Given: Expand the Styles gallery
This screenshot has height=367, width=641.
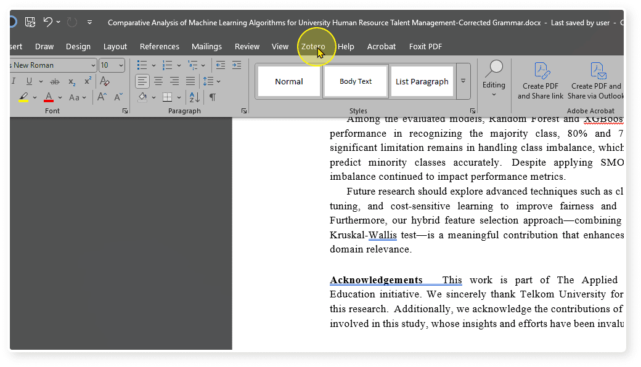Looking at the screenshot, I should point(463,81).
